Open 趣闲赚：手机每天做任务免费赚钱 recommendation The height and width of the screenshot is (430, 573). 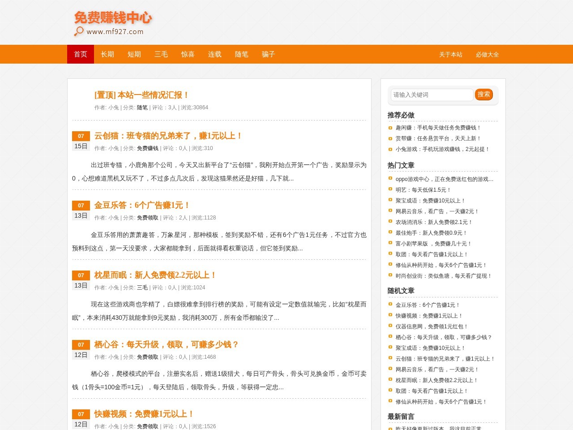(438, 128)
